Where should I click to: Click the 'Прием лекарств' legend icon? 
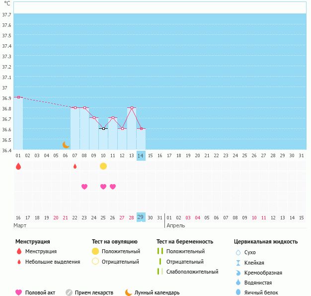(69, 293)
